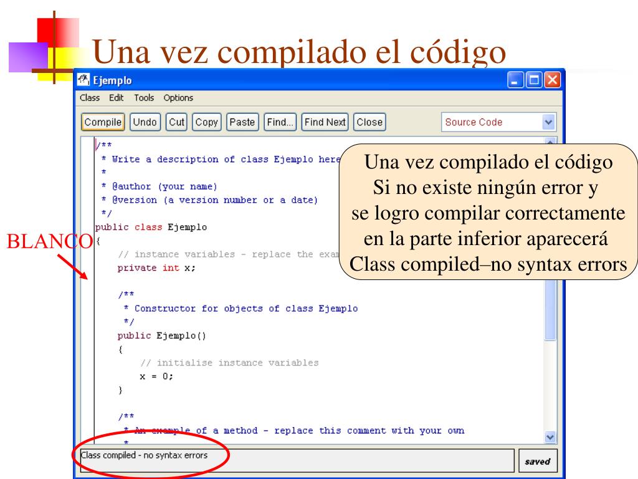Screen dimensions: 638x479
Task: Expand the Source Code view dropdown
Action: tap(548, 122)
